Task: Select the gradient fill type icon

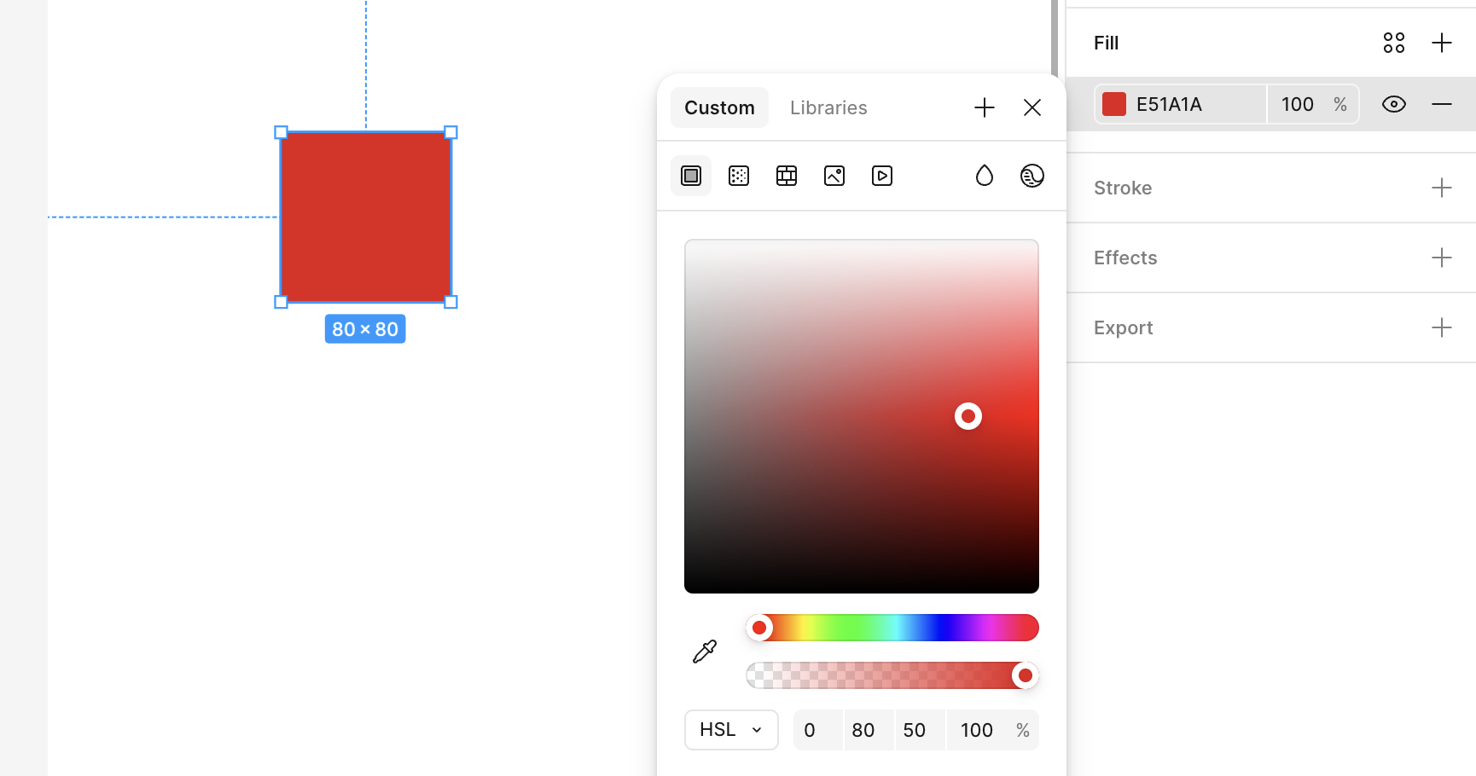Action: click(739, 176)
